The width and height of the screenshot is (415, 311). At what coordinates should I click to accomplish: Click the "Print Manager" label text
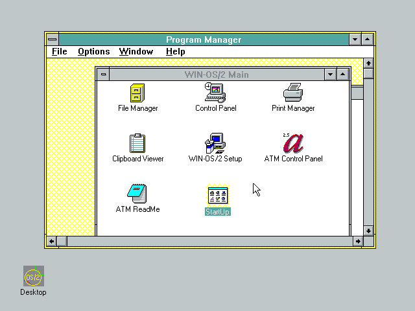click(293, 108)
